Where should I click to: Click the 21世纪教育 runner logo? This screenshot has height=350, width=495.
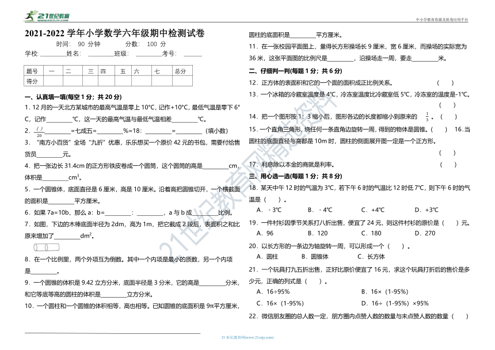(x=47, y=16)
